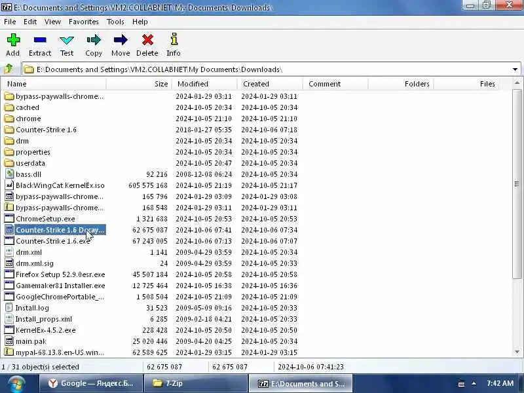Open the Help menu
Image resolution: width=524 pixels, height=393 pixels.
pos(140,22)
